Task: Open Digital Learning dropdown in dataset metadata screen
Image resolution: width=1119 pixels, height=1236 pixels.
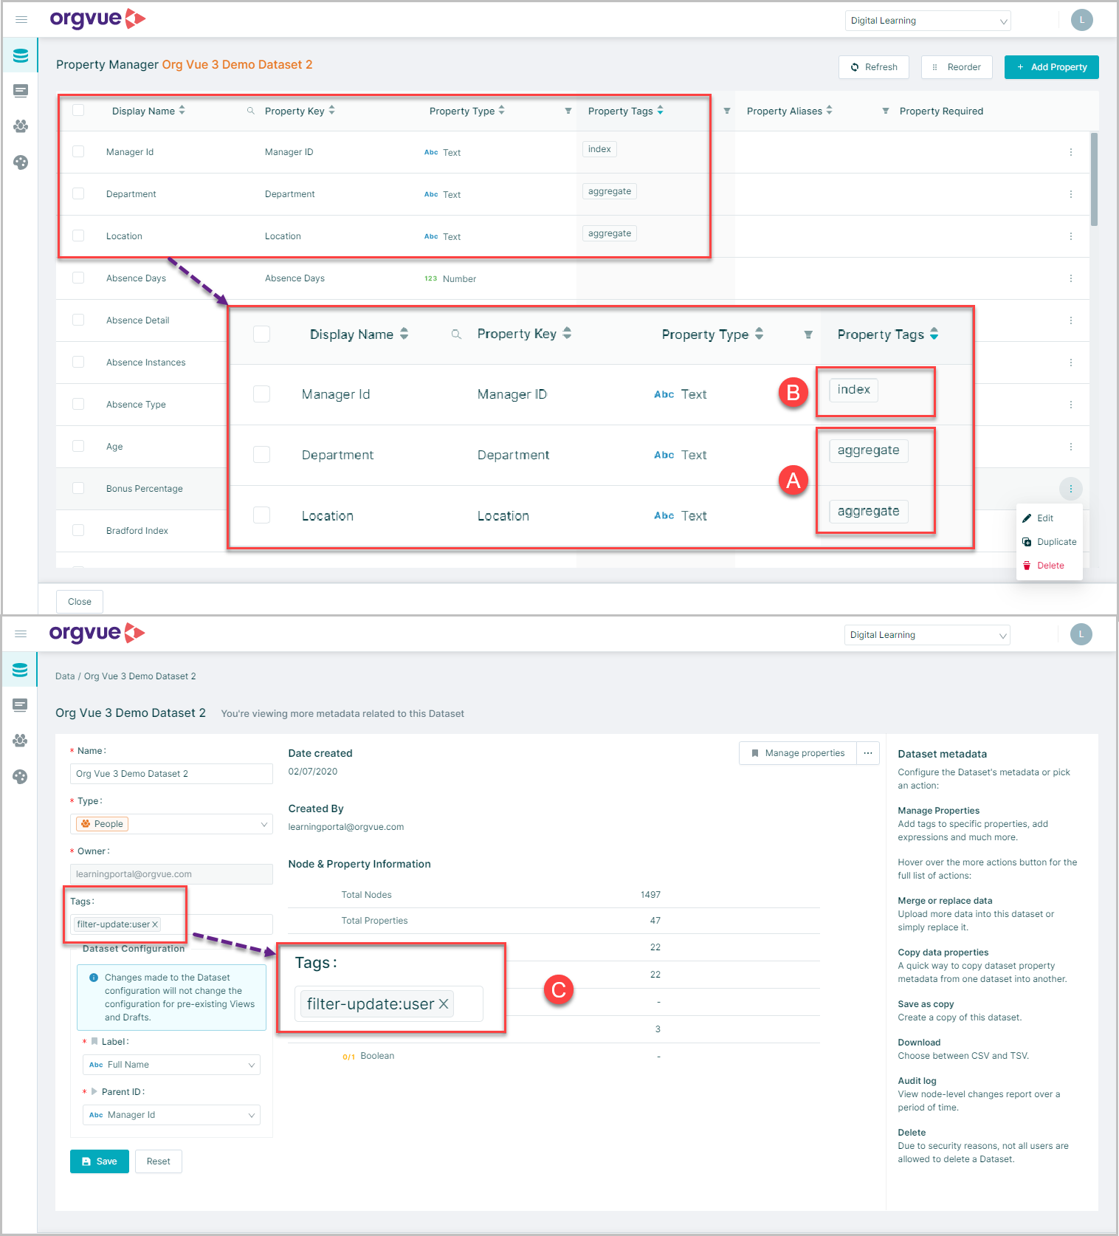Action: (x=927, y=635)
